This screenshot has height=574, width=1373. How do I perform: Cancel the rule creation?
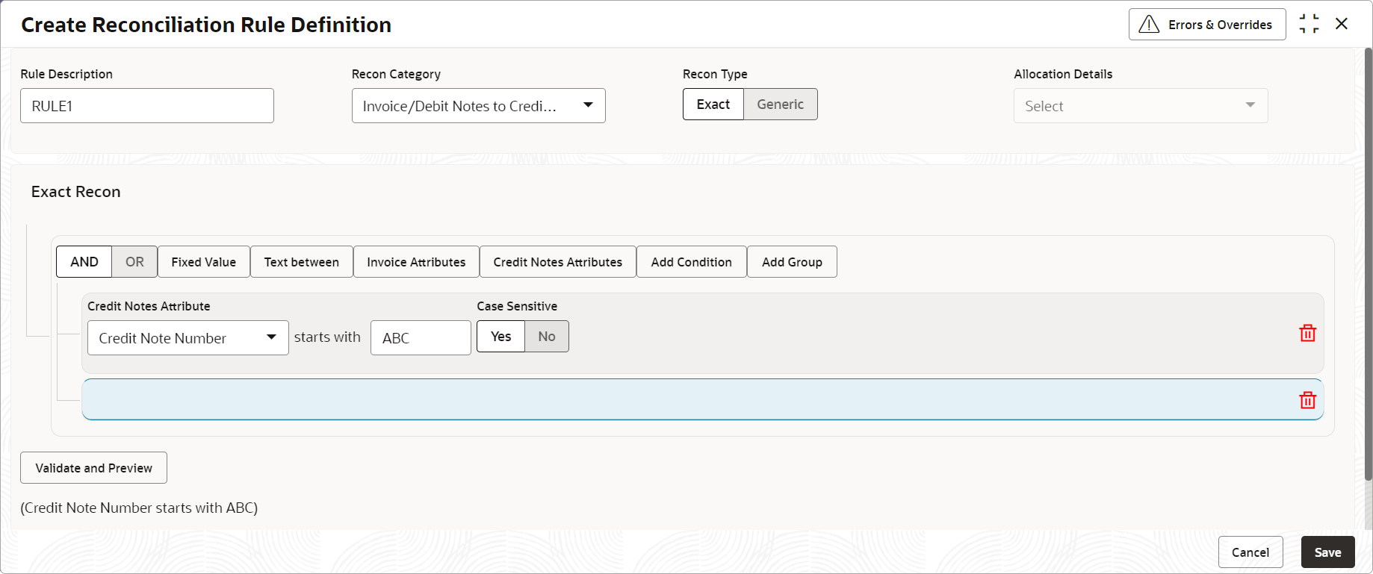coord(1250,552)
